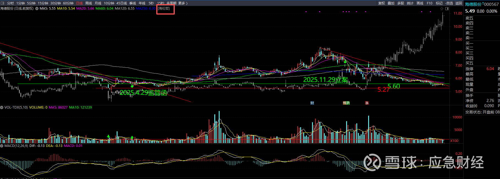The image size is (500, 179).
Task: Toggle the -自选 watchlist button
Action: 449,3
